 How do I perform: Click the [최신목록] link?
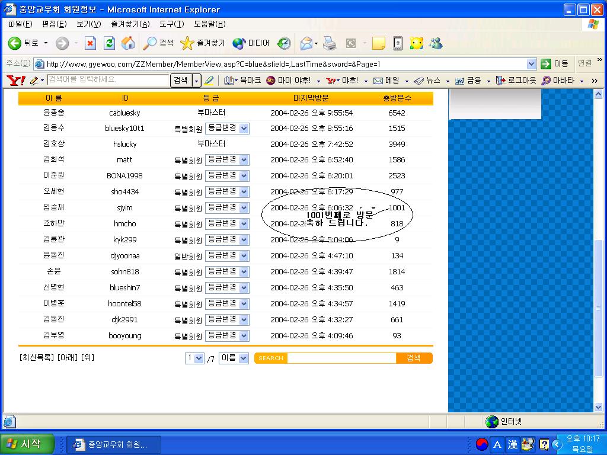point(37,358)
